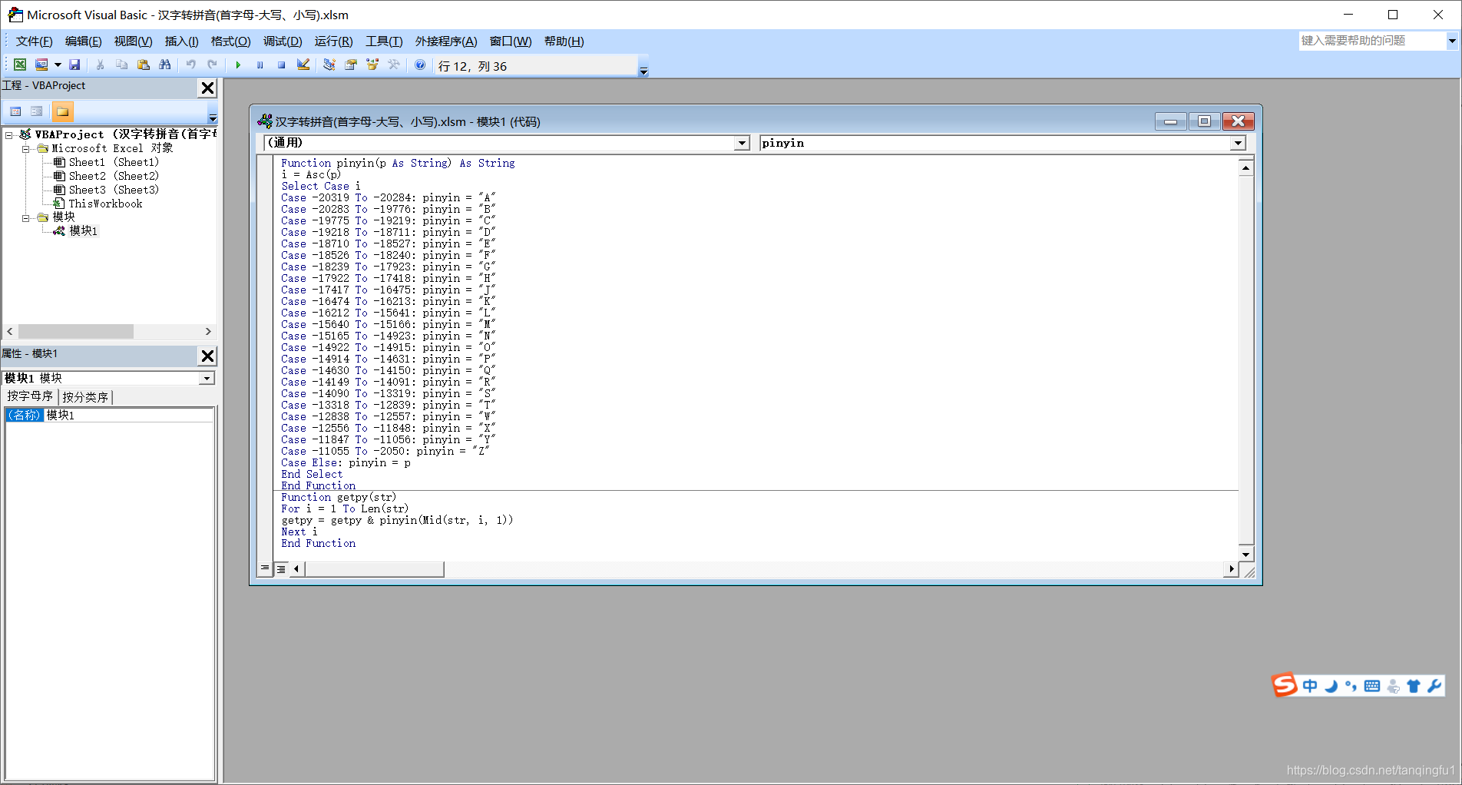Image resolution: width=1462 pixels, height=785 pixels.
Task: Open the 插入(I) menu
Action: pos(181,41)
